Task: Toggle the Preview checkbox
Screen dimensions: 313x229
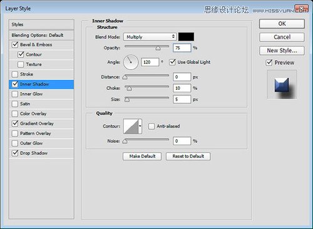Action: [269, 62]
